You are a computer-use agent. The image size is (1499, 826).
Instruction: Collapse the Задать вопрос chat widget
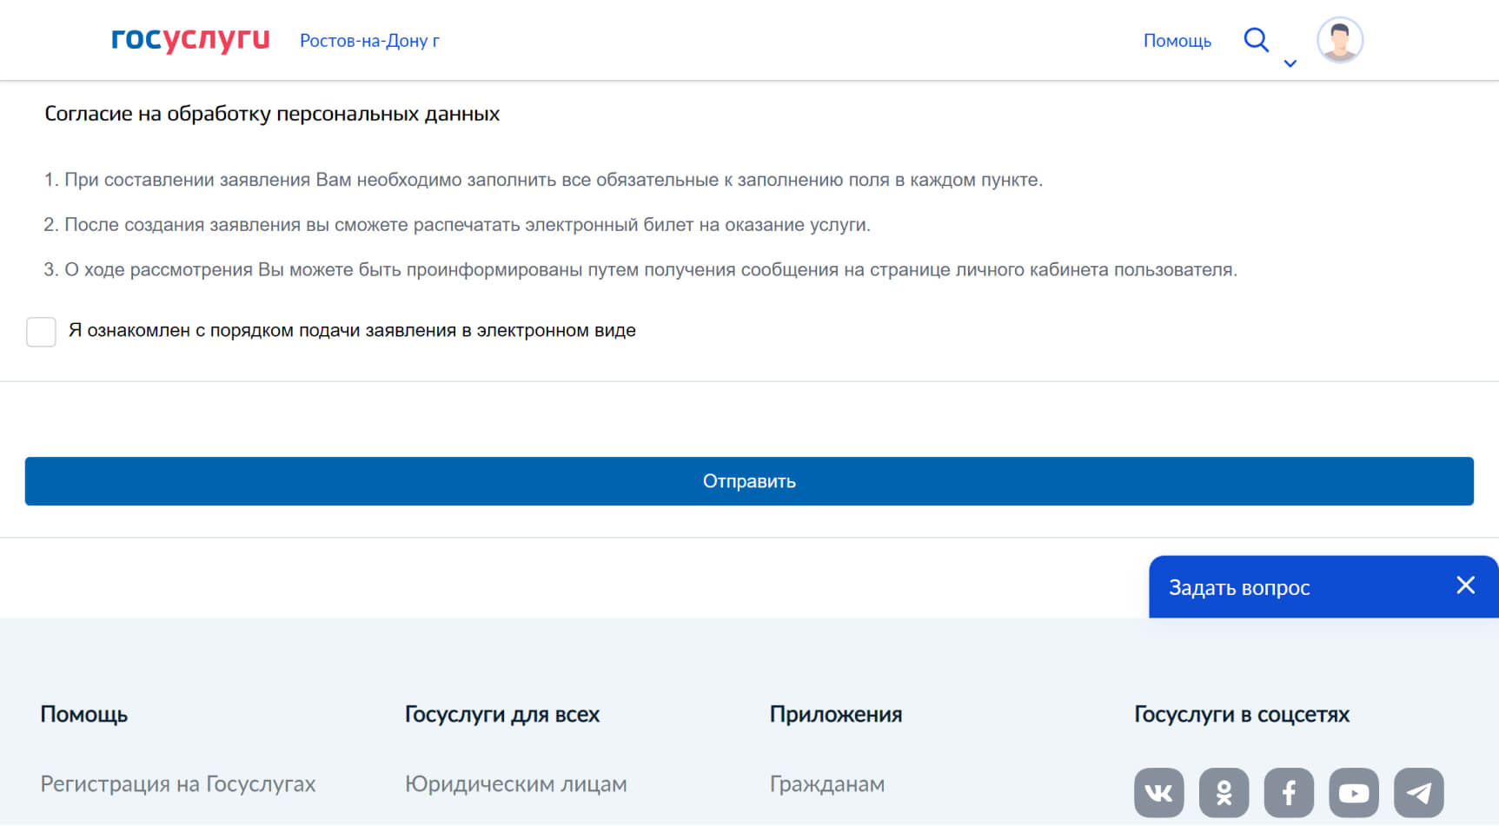[1466, 585]
